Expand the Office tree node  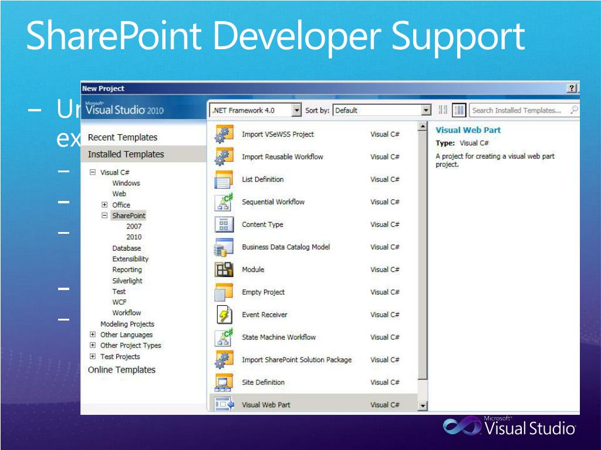[104, 204]
